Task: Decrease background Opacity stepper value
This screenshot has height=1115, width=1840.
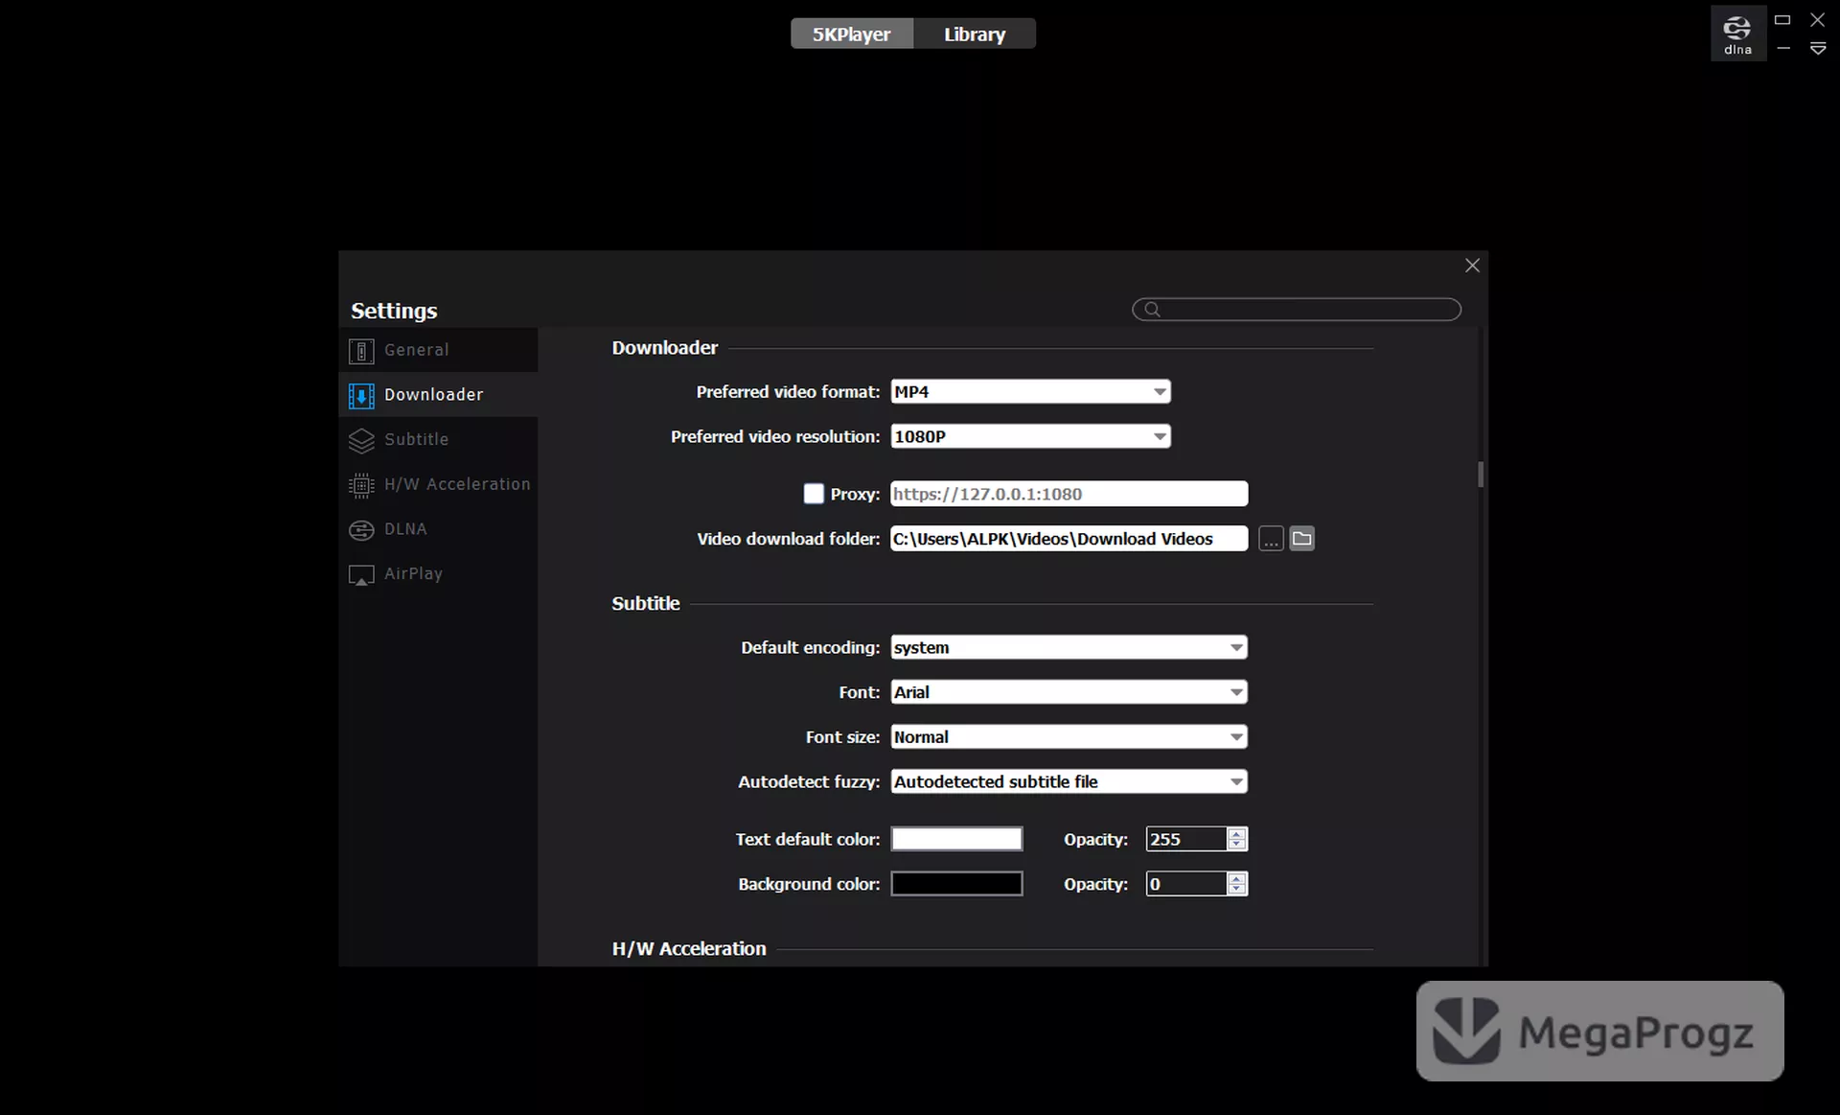Action: 1237,890
